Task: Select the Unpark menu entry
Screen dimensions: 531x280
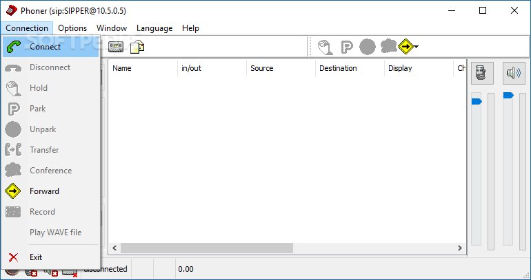Action: 51,129
